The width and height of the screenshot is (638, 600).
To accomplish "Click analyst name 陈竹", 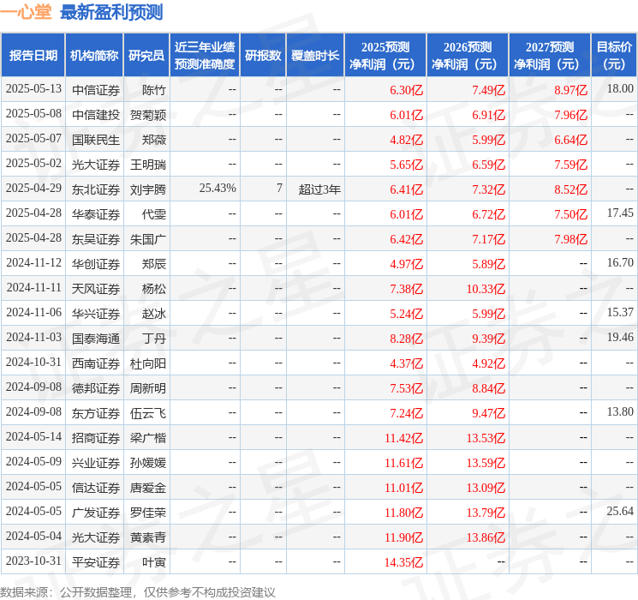I will (x=154, y=90).
